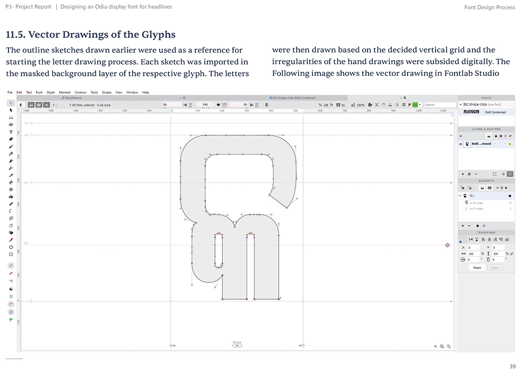Toggle the lock icon in Layers header
528x373 pixels.
496,136
